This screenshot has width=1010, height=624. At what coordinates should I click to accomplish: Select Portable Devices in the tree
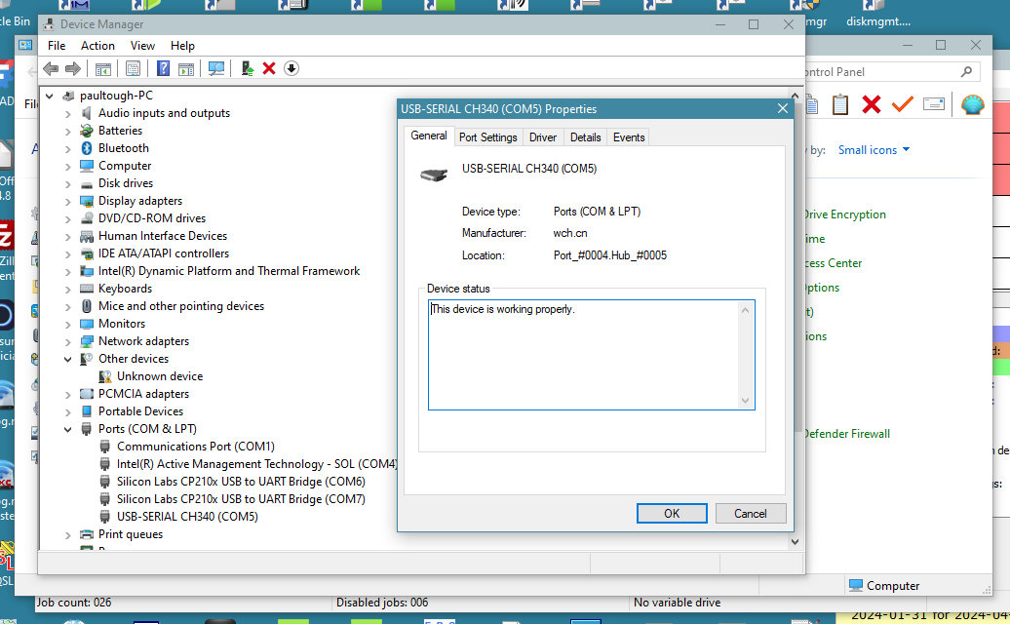click(x=140, y=411)
